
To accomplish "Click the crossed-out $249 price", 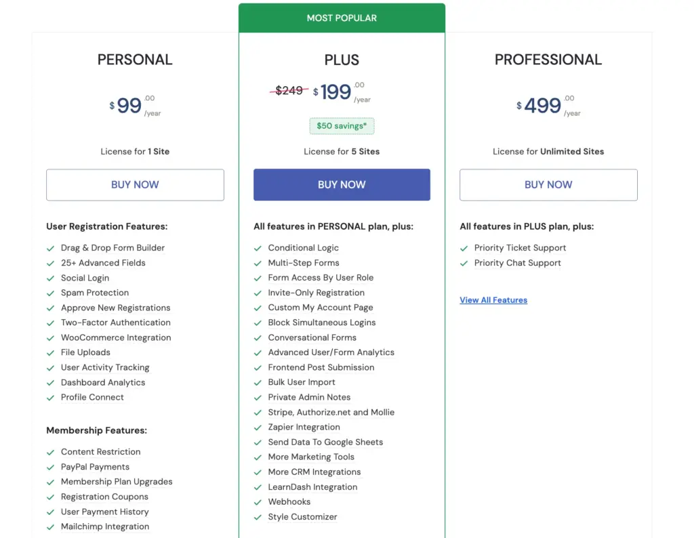I will coord(290,91).
